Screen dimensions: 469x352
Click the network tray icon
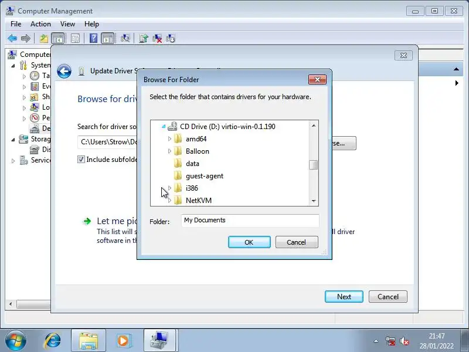point(390,341)
